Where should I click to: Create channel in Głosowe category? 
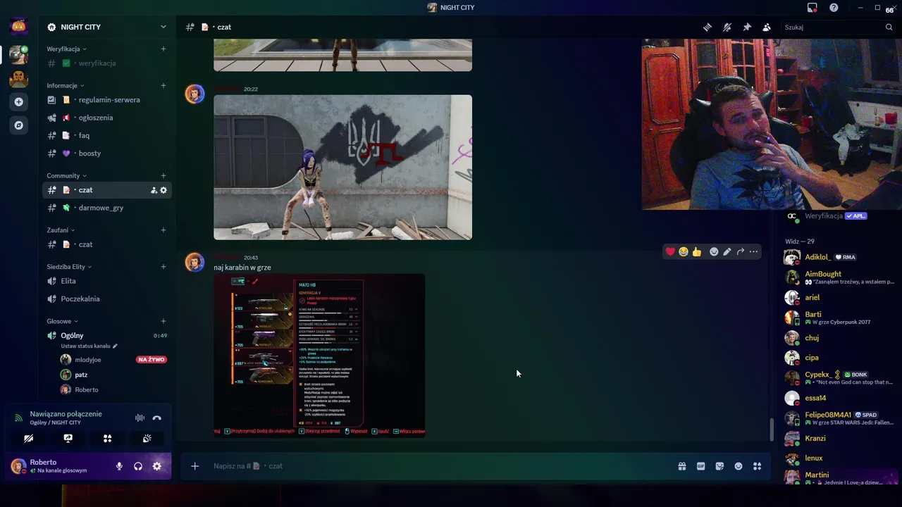pos(163,321)
